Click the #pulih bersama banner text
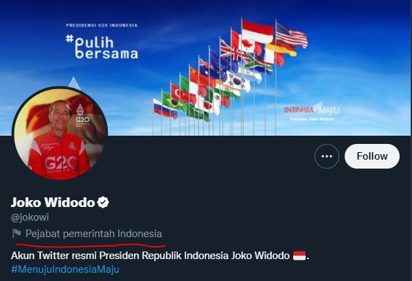Image resolution: width=412 pixels, height=281 pixels. tap(102, 47)
